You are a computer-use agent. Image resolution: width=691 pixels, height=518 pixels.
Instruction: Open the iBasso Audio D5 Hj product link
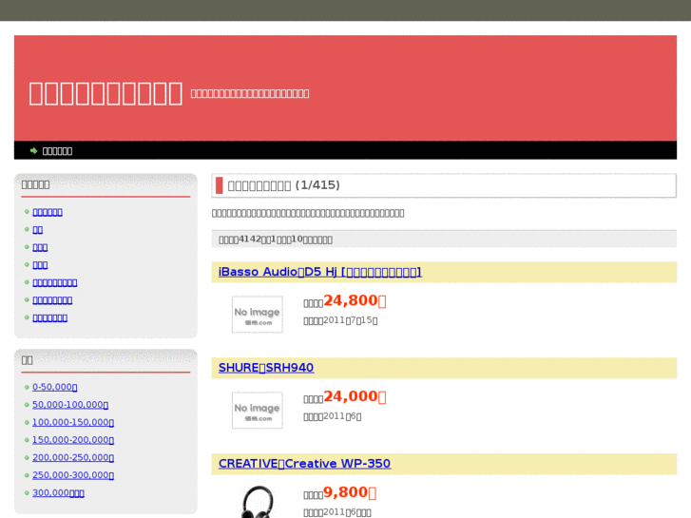(320, 272)
